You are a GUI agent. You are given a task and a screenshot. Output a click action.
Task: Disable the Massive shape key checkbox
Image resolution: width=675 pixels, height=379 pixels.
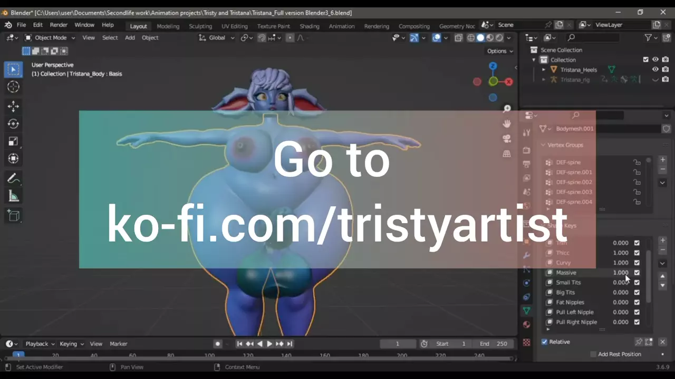(637, 273)
